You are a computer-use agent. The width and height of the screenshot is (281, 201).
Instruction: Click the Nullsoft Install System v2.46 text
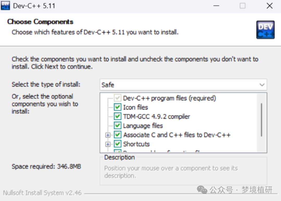[x=42, y=193]
